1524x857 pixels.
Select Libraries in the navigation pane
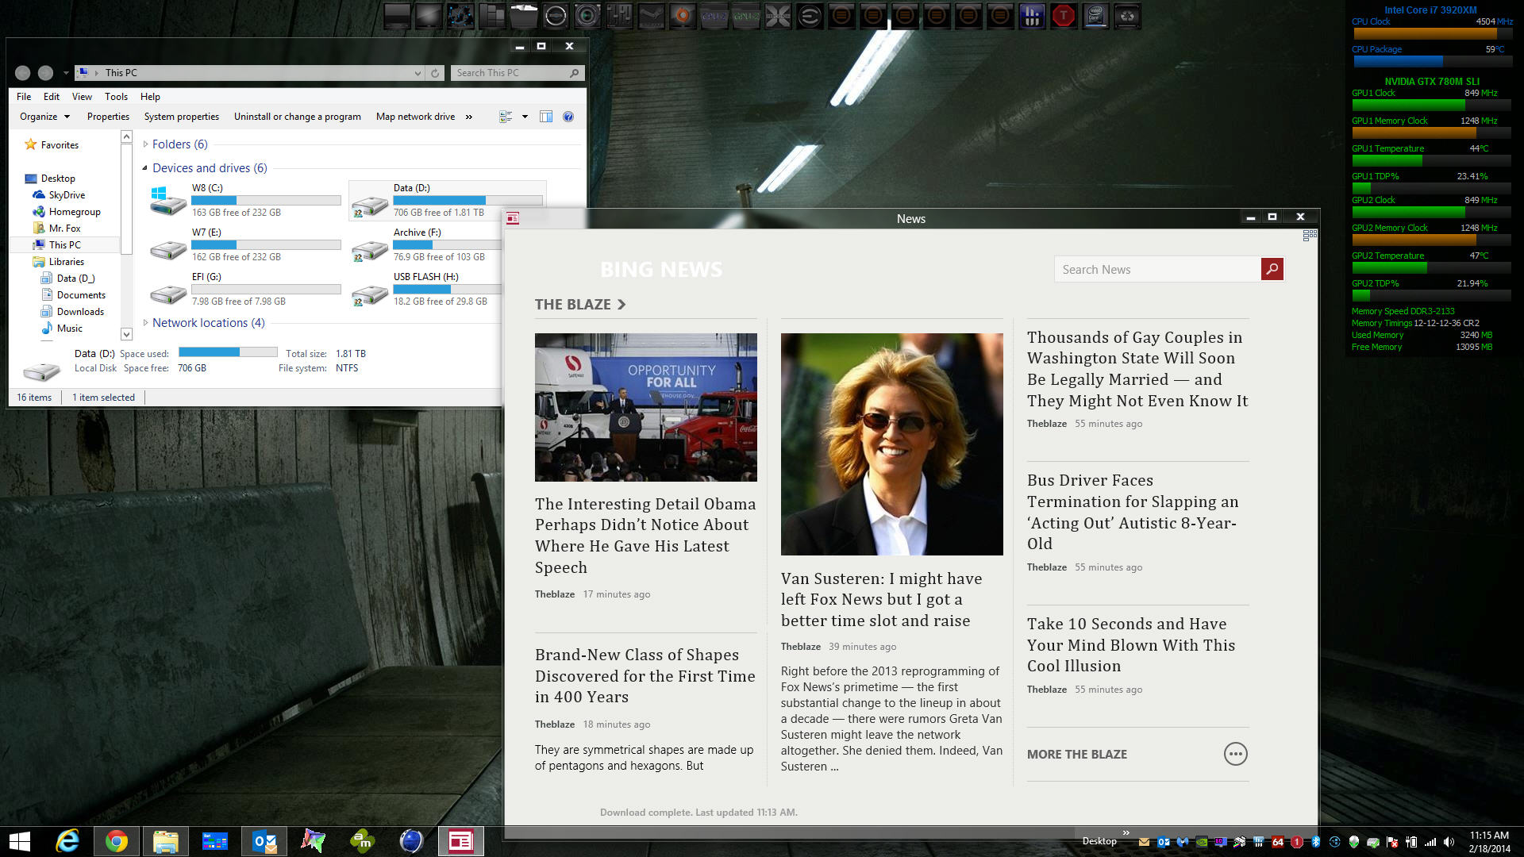pos(59,262)
